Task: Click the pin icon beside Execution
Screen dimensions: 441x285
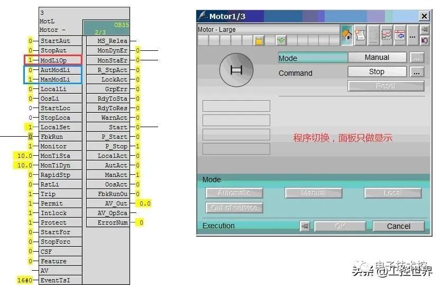Action: 305,226
